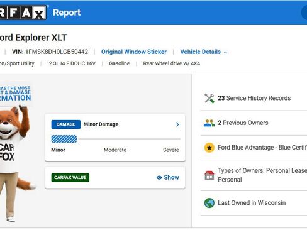Screen dimensions: 307x230
Task: Click the Gasoline fuel type text
Action: point(120,63)
